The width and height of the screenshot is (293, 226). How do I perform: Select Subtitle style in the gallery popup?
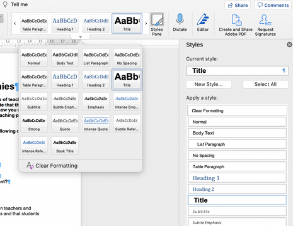34,102
